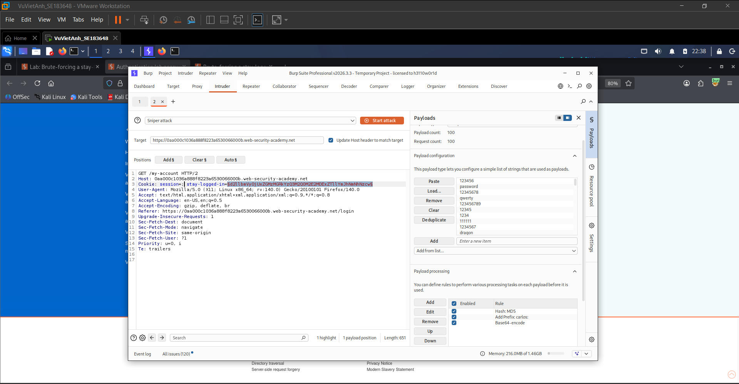The width and height of the screenshot is (739, 384).
Task: Collapse the Payload processing section
Action: point(575,272)
